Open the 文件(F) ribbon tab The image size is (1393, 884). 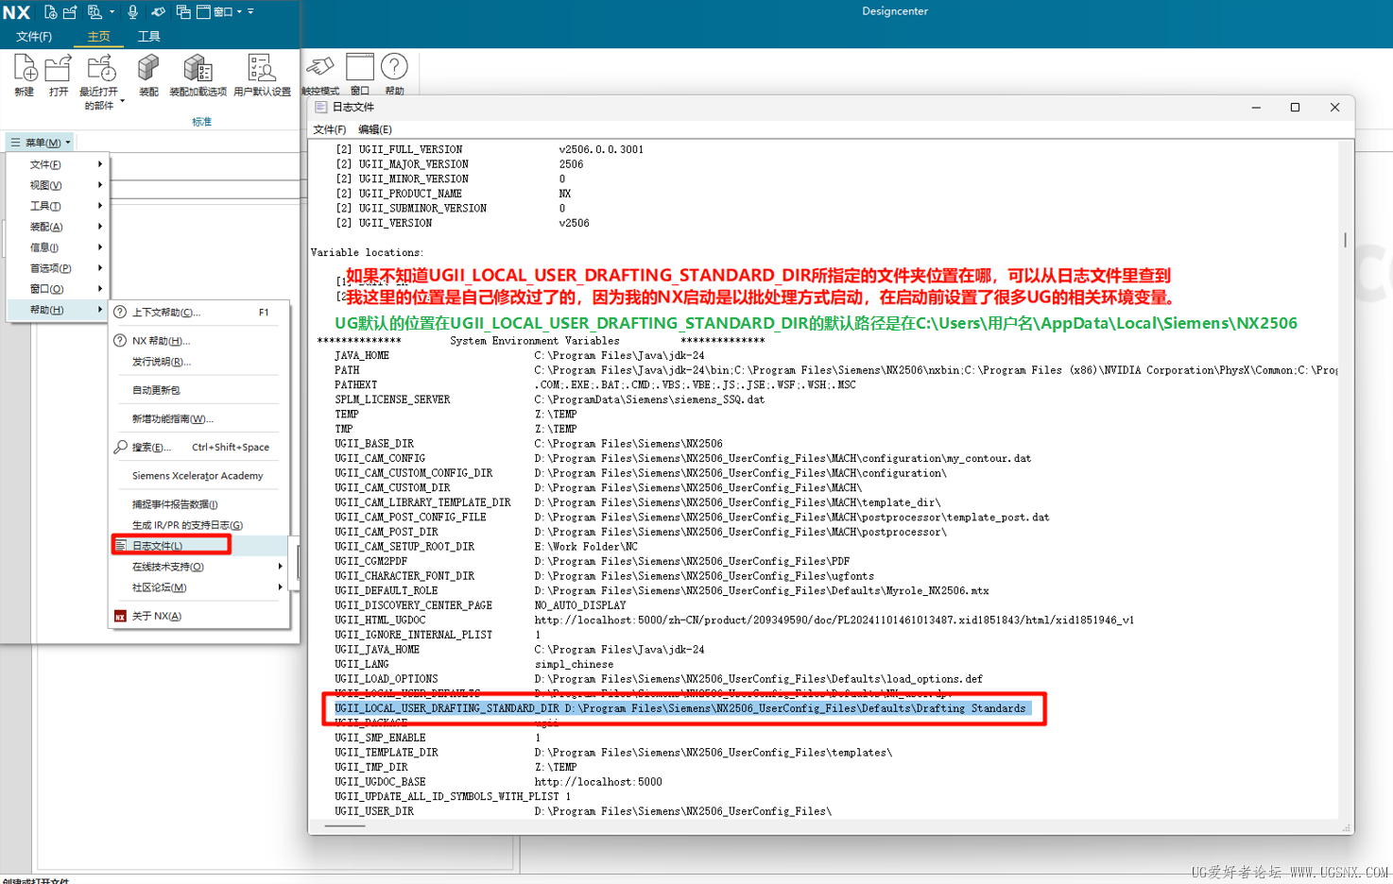[34, 37]
